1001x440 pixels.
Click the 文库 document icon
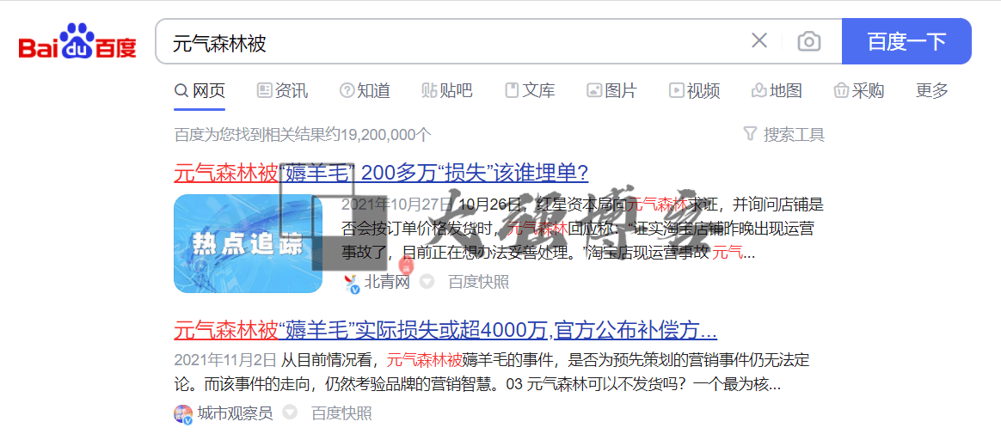(x=511, y=90)
